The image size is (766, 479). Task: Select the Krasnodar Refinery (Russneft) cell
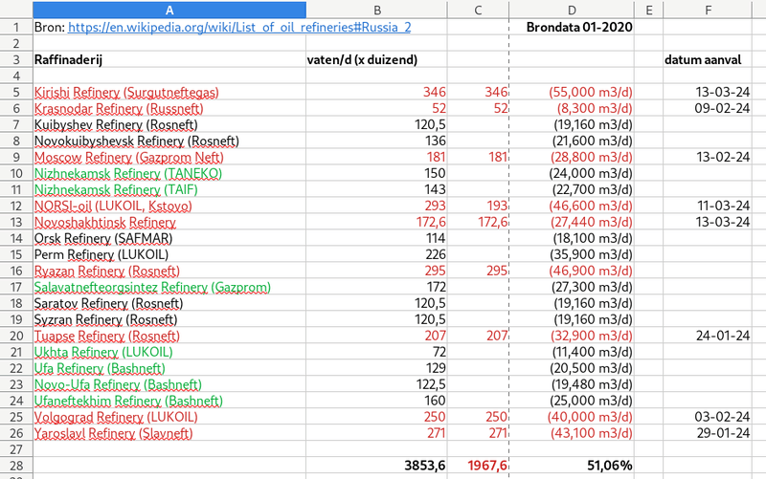(169, 108)
